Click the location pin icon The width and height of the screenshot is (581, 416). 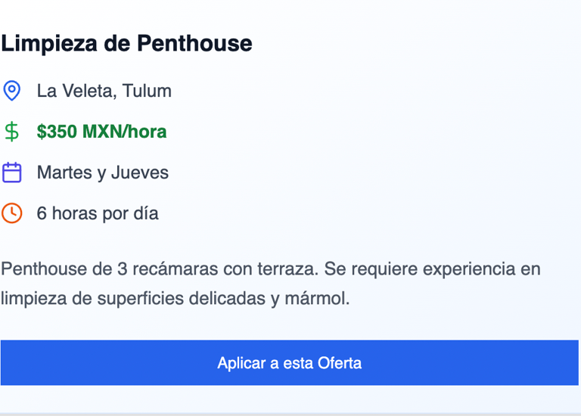11,91
